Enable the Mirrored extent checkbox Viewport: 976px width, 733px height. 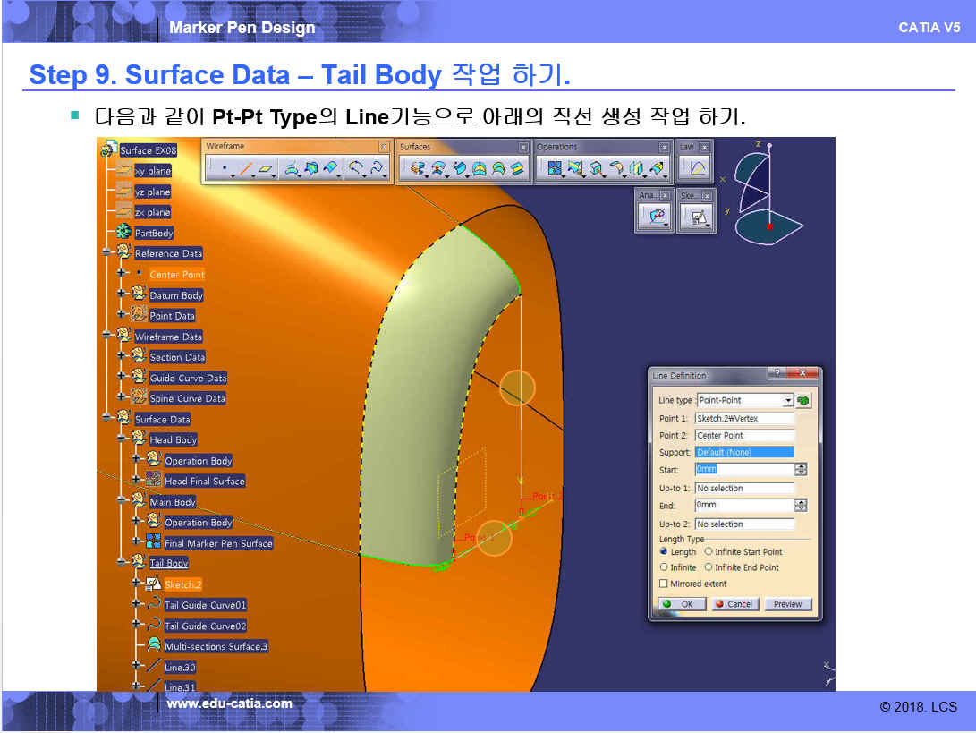click(x=664, y=584)
